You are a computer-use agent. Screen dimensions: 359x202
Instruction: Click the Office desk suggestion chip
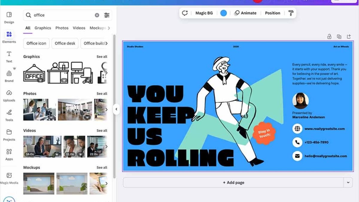[65, 43]
